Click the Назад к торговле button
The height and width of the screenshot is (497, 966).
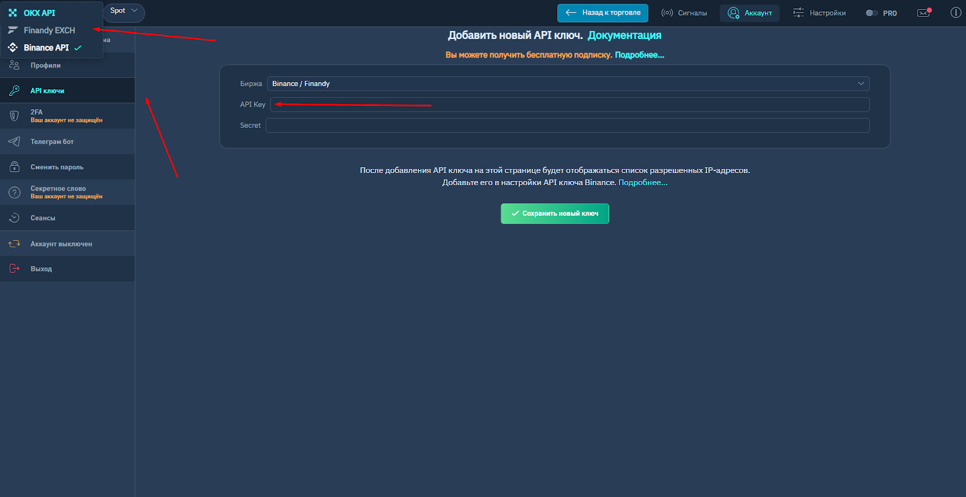[x=603, y=13]
